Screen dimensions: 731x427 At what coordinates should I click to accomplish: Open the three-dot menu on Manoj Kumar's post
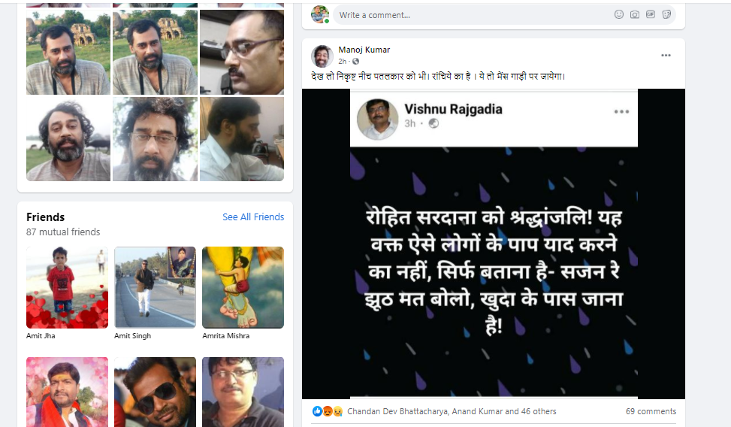tap(666, 55)
